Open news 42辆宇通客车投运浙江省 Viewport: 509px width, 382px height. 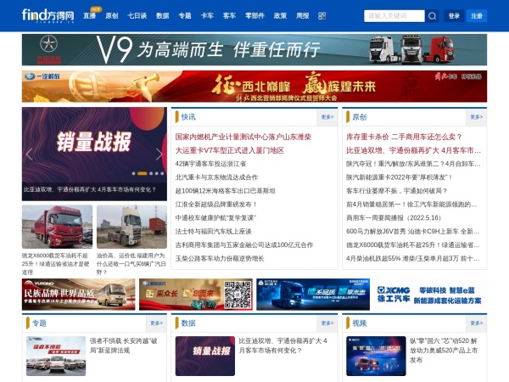pos(210,164)
